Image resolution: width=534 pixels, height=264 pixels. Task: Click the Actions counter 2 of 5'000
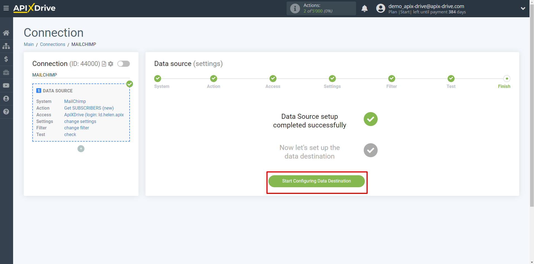click(318, 11)
